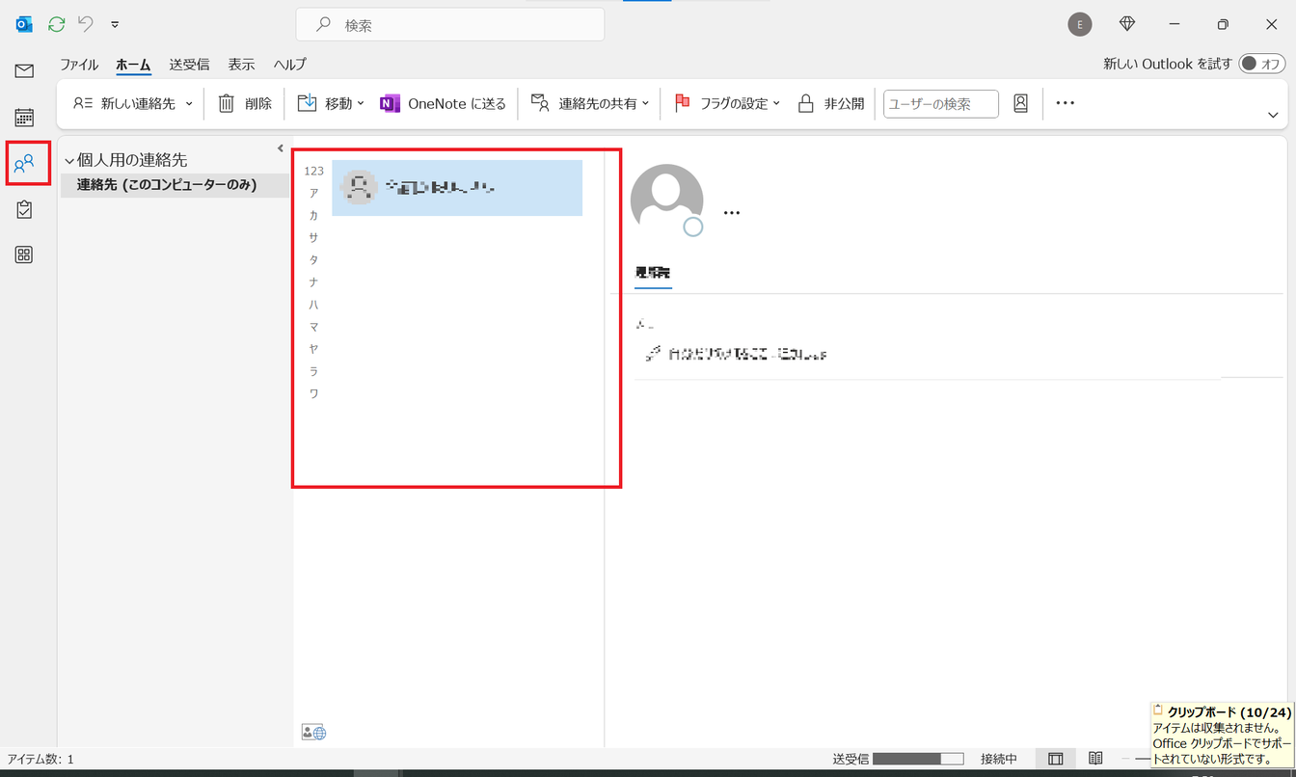The height and width of the screenshot is (777, 1296).
Task: Expand the New Contact dropdown arrow
Action: (189, 103)
